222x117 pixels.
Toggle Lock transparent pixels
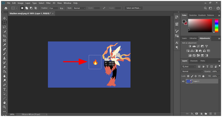[x=188, y=76]
